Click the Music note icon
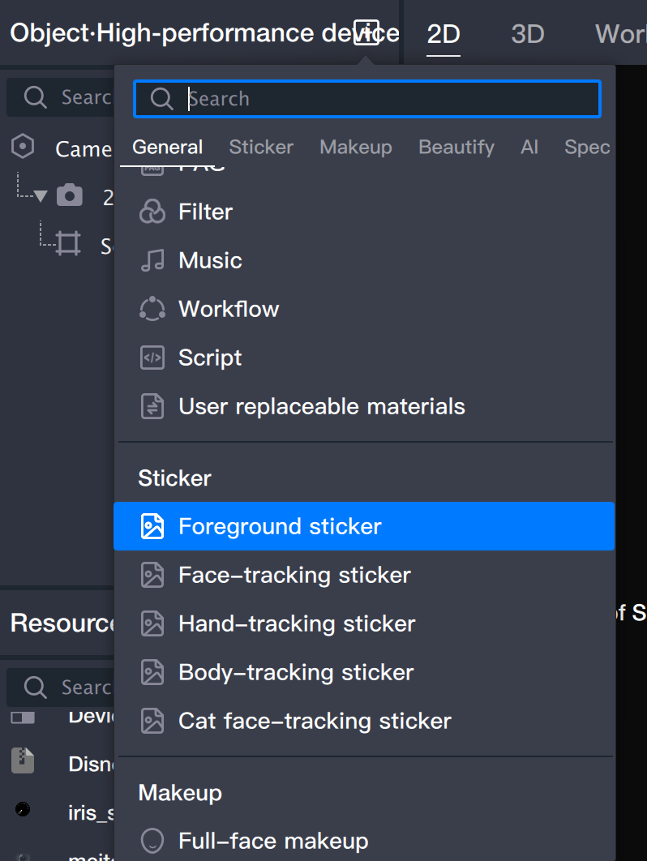Image resolution: width=647 pixels, height=861 pixels. coord(152,260)
